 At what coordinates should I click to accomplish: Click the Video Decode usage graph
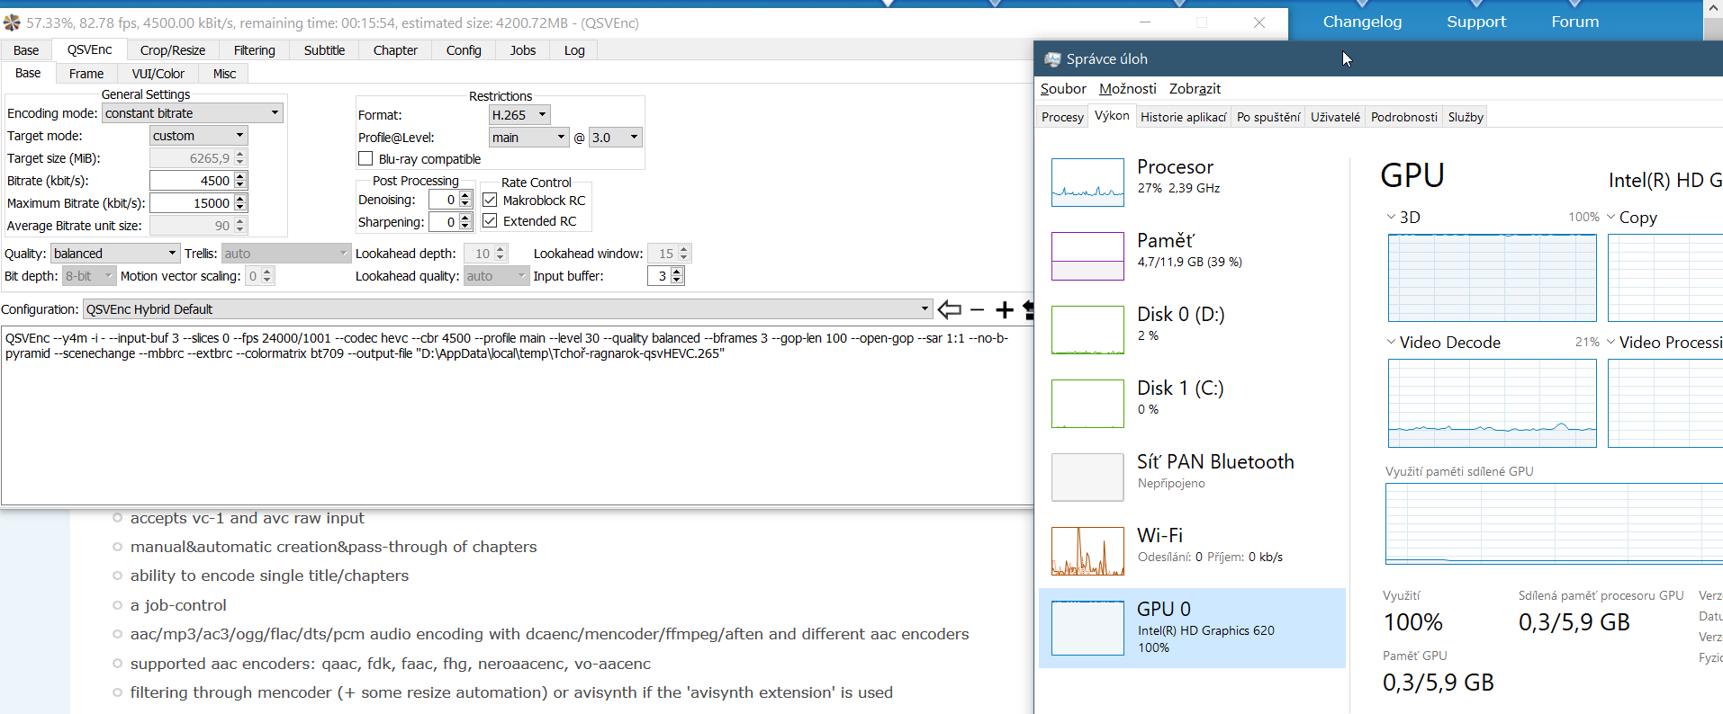click(x=1493, y=403)
